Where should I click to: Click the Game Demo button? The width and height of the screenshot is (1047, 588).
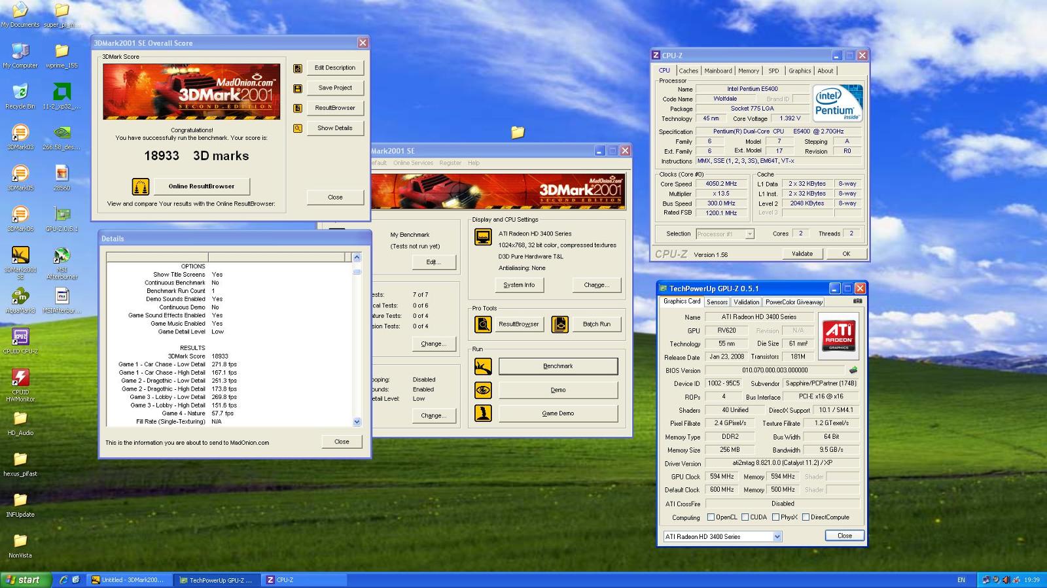tap(558, 413)
